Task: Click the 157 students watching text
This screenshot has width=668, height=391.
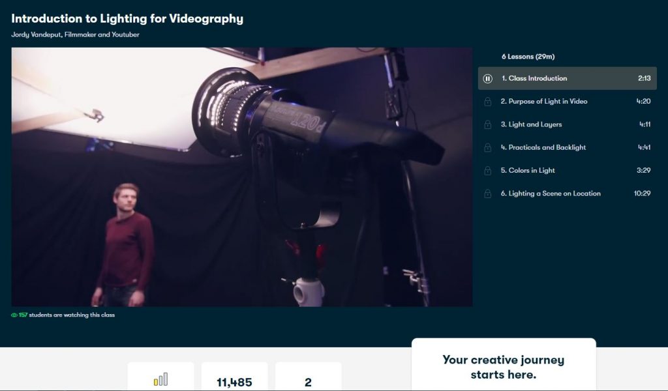Action: coord(65,314)
